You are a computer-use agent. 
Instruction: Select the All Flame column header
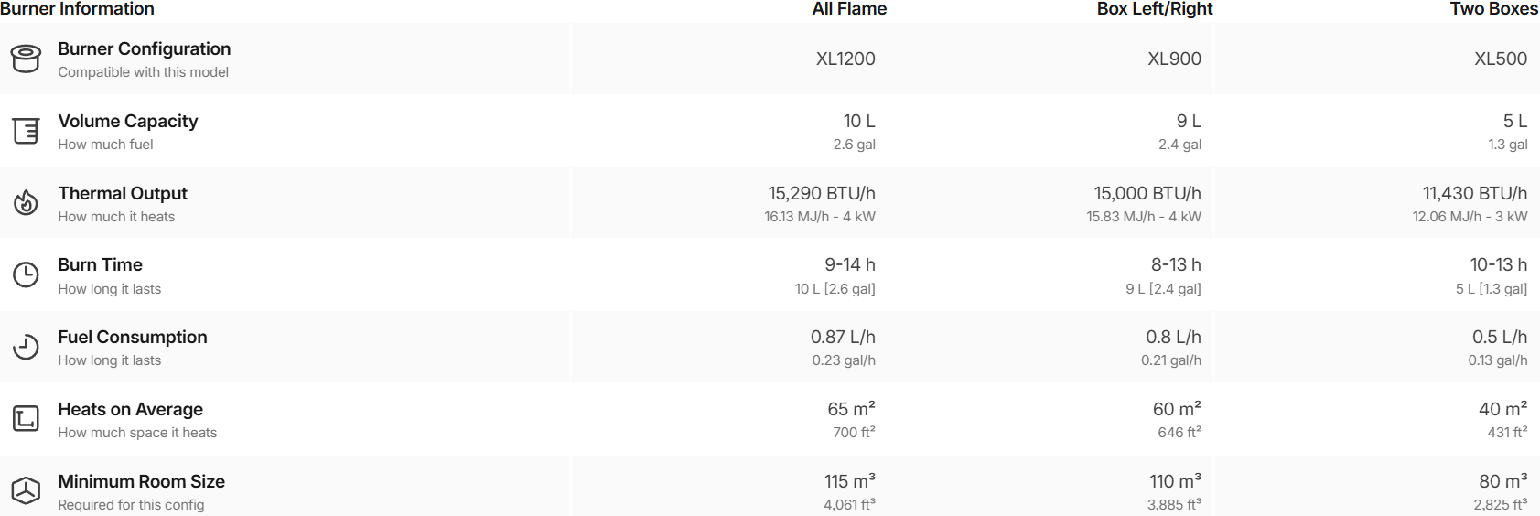(x=849, y=9)
